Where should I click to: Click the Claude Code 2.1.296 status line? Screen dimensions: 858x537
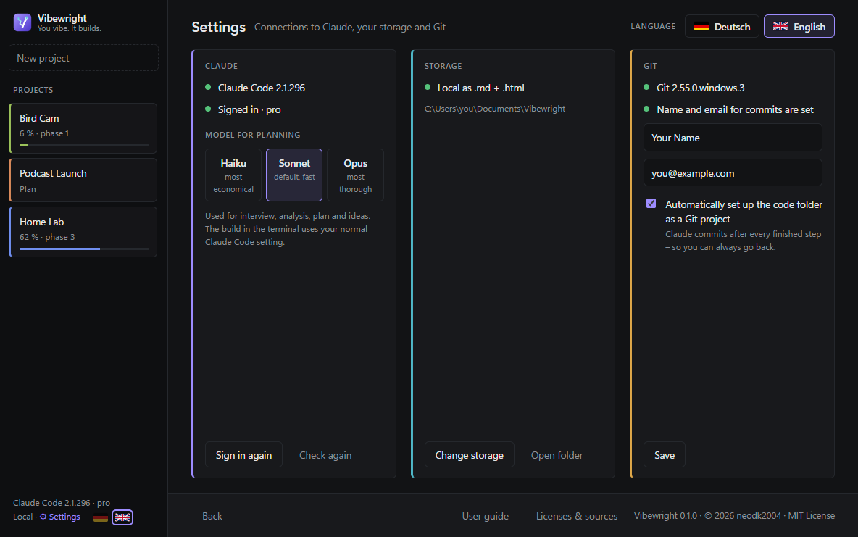261,88
